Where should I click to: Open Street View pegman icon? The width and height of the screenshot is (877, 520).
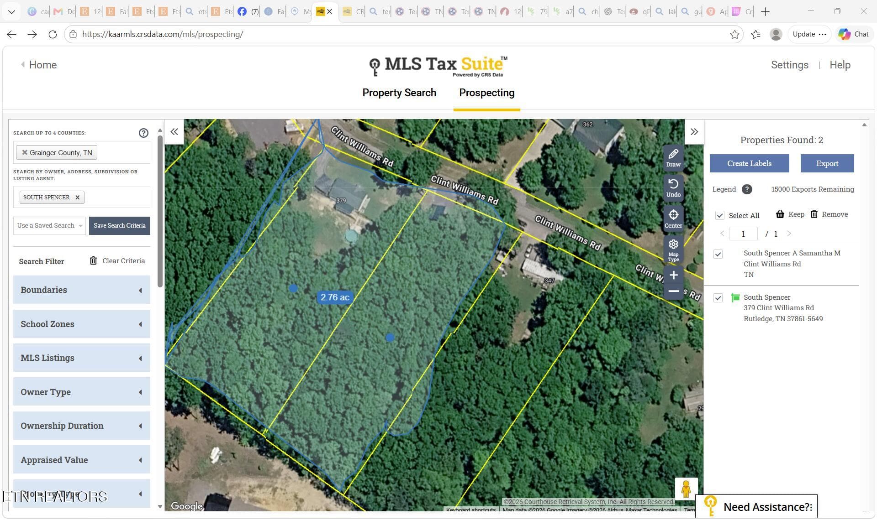click(686, 489)
